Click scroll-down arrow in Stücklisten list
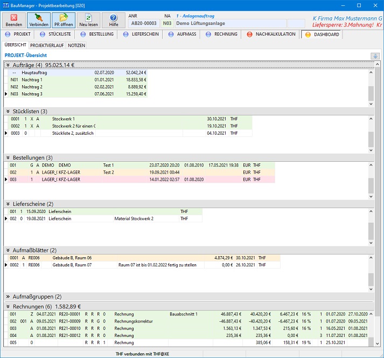 pos(371,150)
